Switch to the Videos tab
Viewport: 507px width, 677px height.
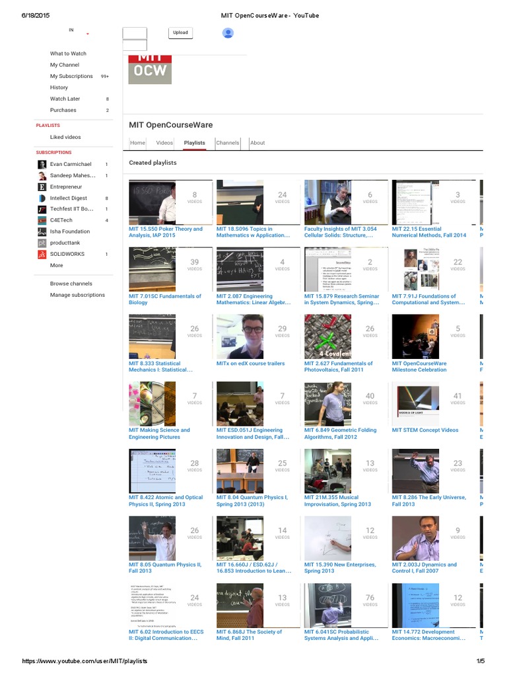164,143
